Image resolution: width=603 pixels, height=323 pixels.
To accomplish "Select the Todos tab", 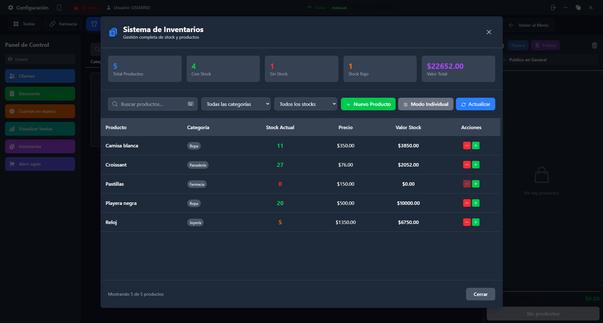I will point(24,24).
